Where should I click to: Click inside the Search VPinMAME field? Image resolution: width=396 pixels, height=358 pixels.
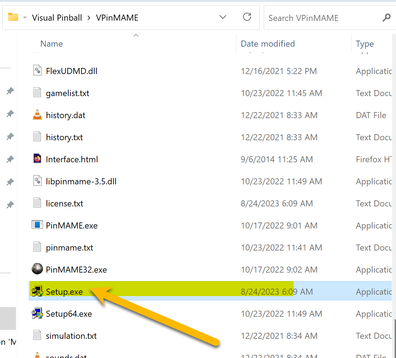313,17
